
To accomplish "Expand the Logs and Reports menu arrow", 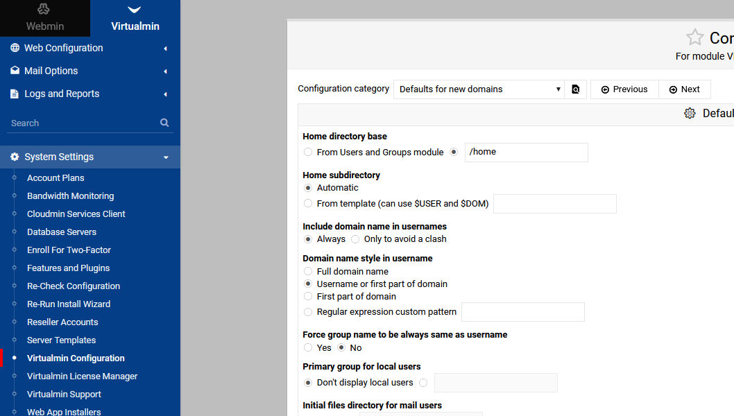I will click(165, 94).
